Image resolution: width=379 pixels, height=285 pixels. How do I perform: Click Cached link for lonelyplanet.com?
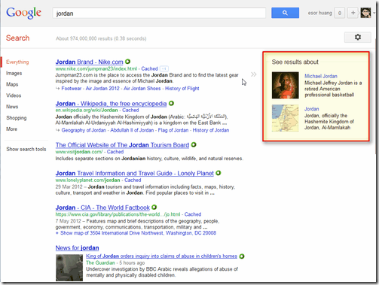pos(133,180)
